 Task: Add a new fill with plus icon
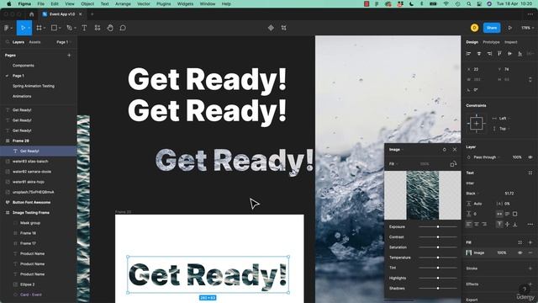[530, 242]
